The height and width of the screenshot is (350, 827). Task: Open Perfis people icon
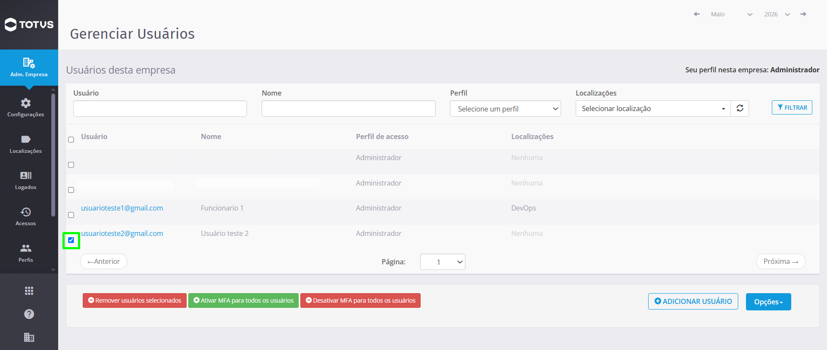tap(26, 248)
